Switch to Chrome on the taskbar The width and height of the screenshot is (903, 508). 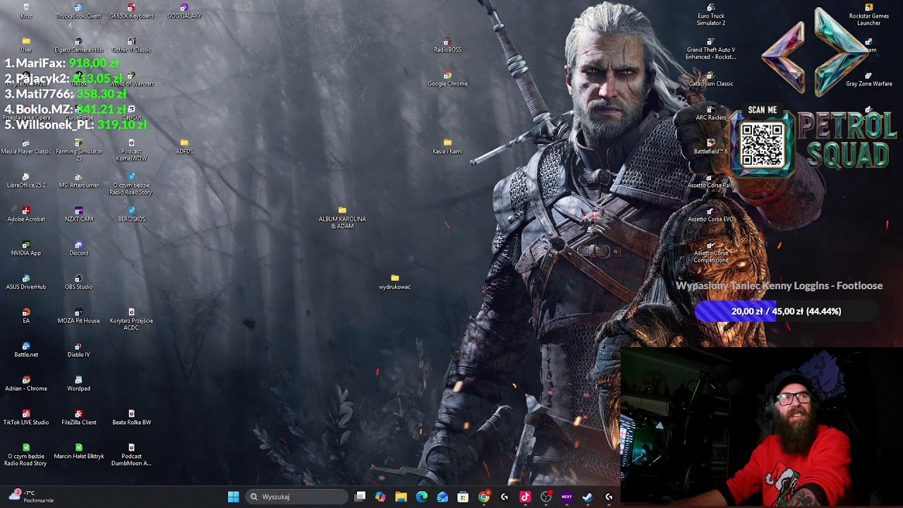(x=484, y=497)
